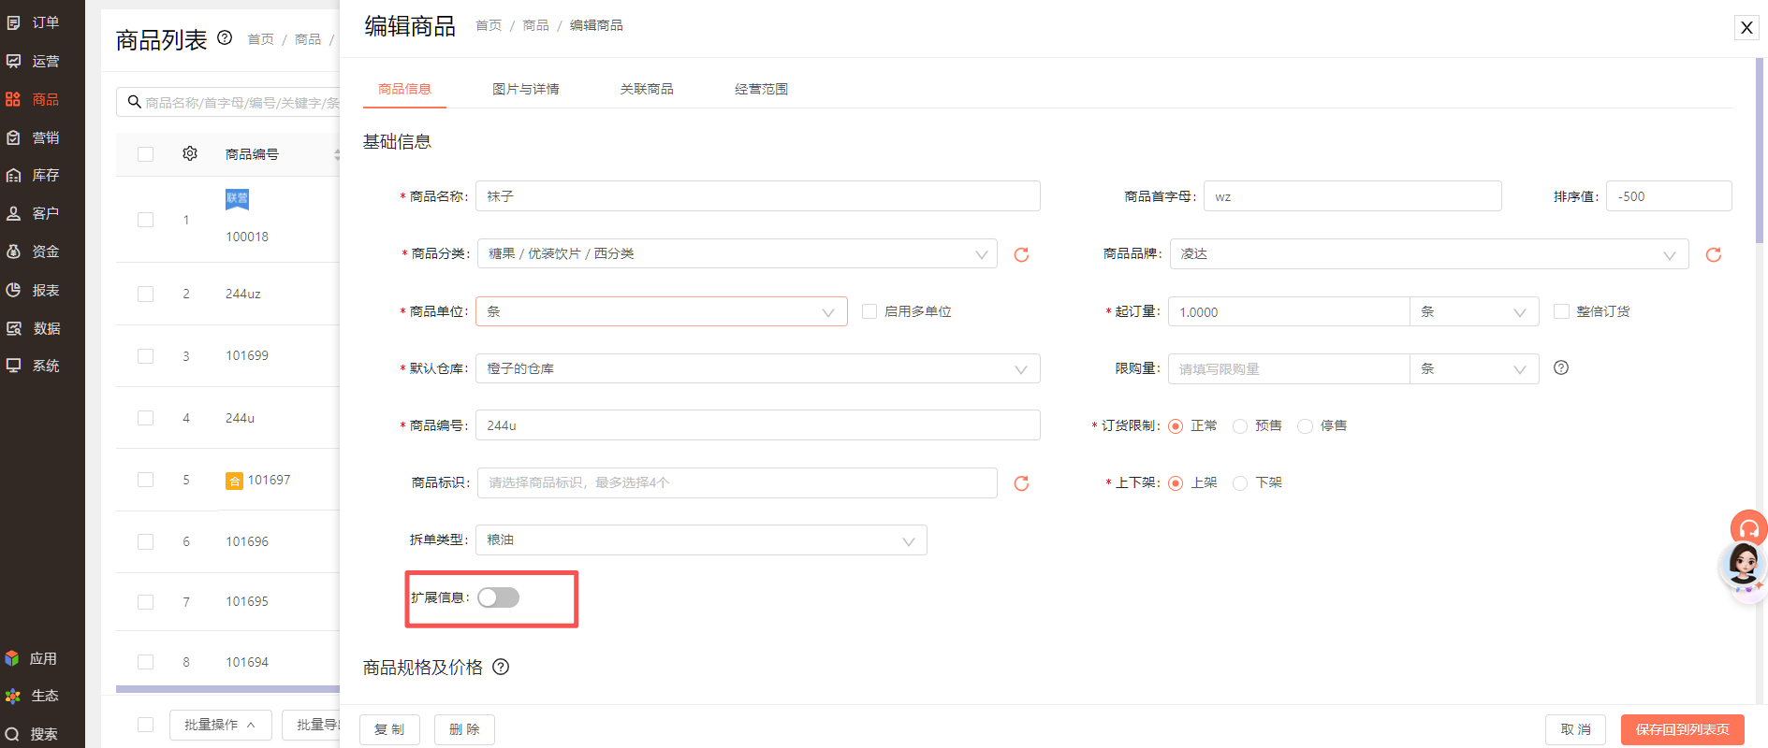Screen dimensions: 1768x748
Task: Click 保存回到列表页 button
Action: (1683, 729)
